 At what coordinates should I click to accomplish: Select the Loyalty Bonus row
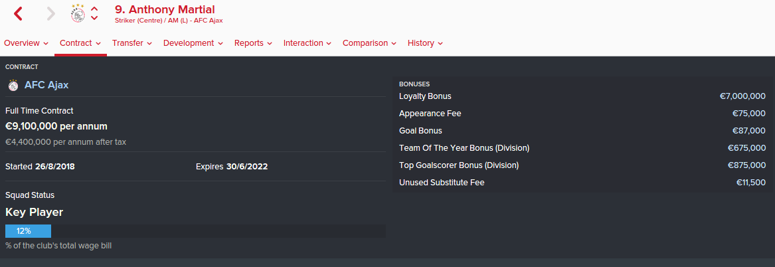pos(582,96)
